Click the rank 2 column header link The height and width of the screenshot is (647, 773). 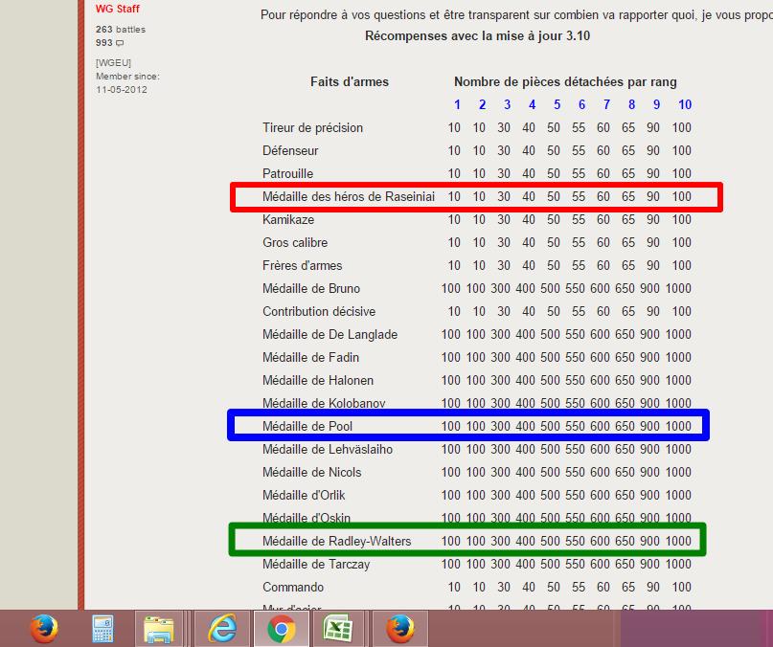click(482, 104)
